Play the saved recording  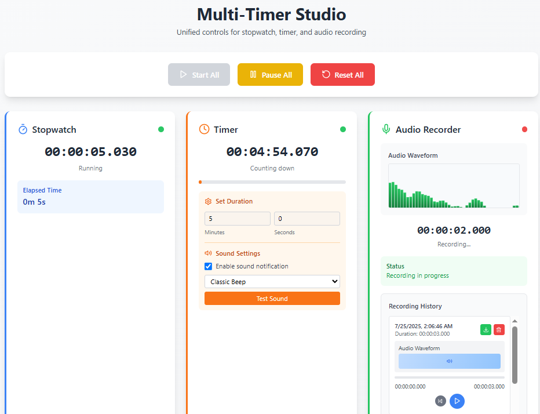tap(457, 401)
